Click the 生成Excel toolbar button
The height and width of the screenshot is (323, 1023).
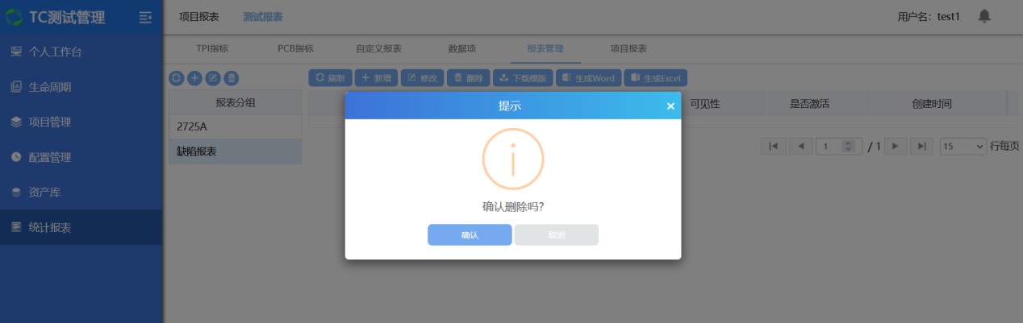(x=655, y=78)
